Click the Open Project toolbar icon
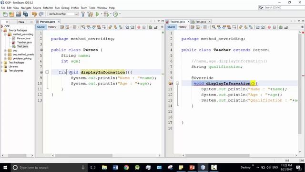305x172 pixels. coord(19,14)
